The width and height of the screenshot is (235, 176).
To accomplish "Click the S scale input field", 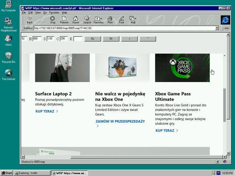I will [x=50, y=38].
